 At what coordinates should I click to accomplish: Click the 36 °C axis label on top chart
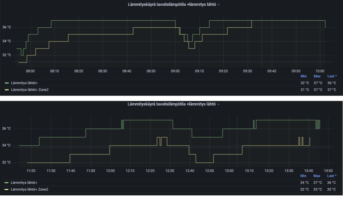(7, 27)
